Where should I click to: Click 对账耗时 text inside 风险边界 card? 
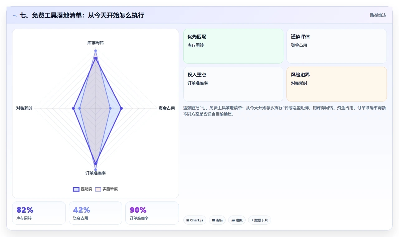tap(299, 83)
